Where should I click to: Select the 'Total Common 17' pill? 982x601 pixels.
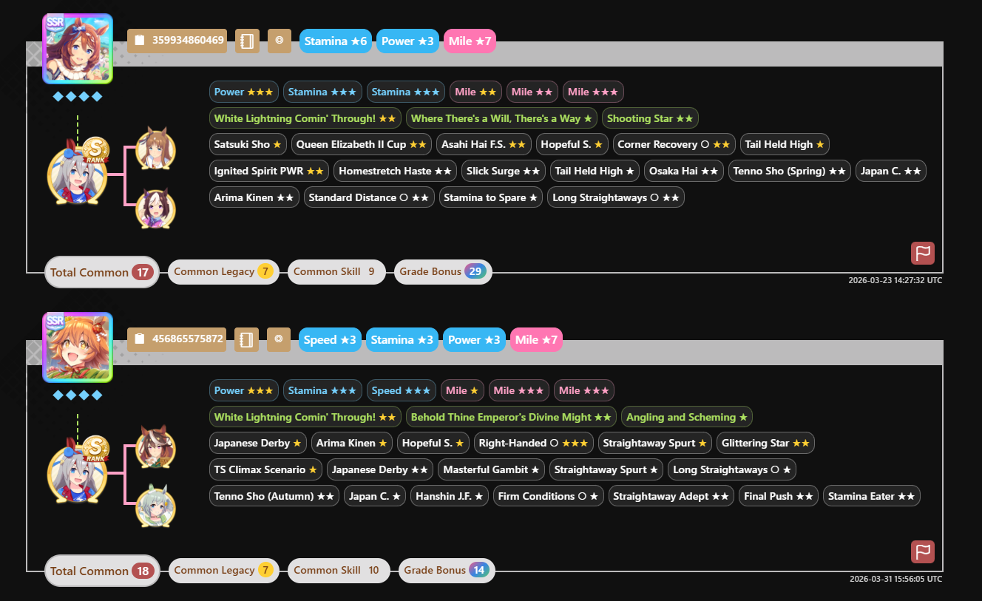pyautogui.click(x=102, y=272)
